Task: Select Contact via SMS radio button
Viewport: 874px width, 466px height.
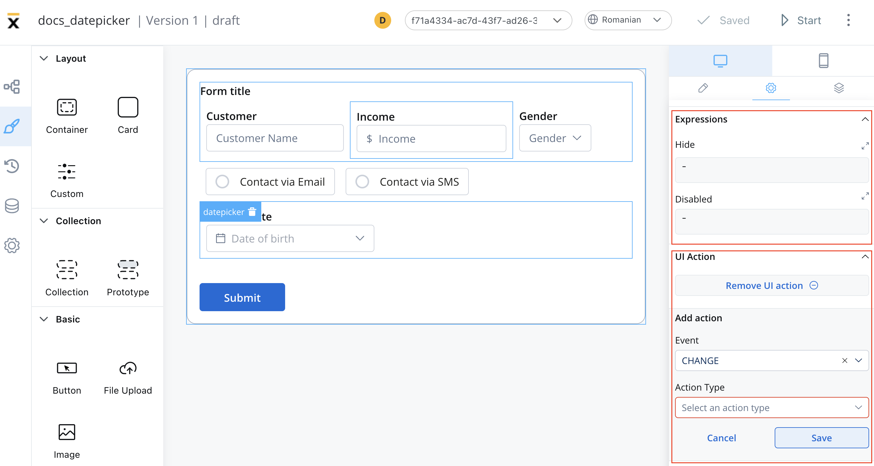Action: tap(362, 181)
